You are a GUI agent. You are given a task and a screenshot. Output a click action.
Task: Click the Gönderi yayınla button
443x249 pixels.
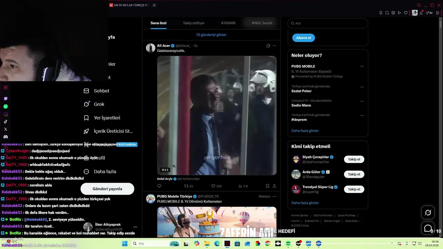tap(107, 189)
